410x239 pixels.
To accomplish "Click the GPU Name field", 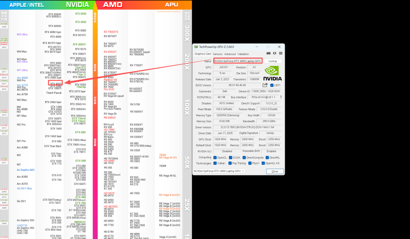I will (x=237, y=61).
